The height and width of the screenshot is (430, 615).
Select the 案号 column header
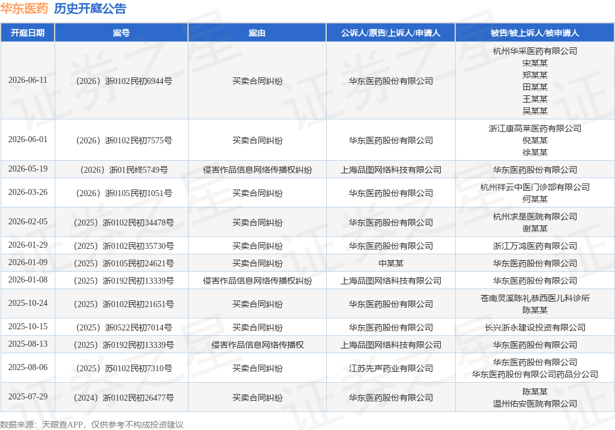pyautogui.click(x=121, y=33)
